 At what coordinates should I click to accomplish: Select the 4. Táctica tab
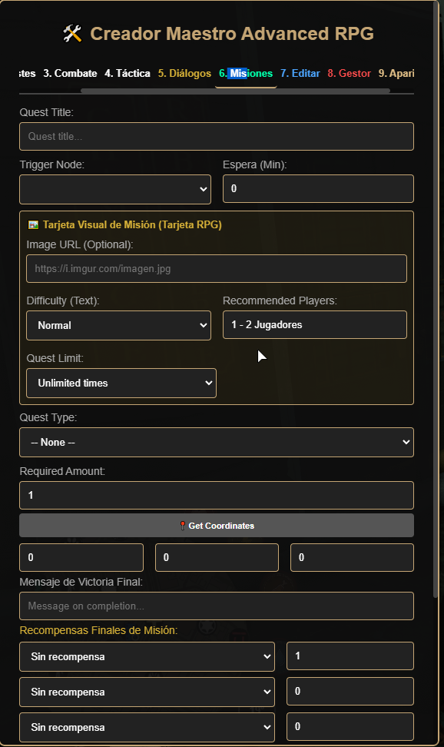[x=128, y=73]
